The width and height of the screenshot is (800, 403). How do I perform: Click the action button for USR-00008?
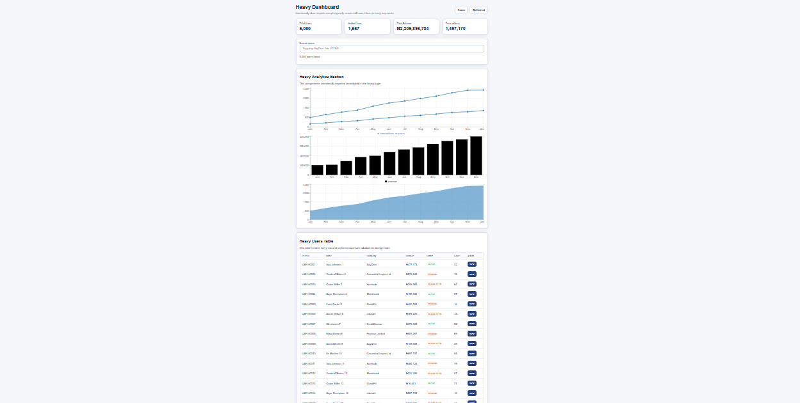pyautogui.click(x=472, y=333)
